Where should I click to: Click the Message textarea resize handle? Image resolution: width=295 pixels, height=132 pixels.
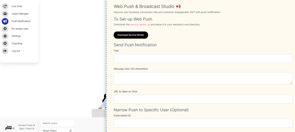(291, 83)
